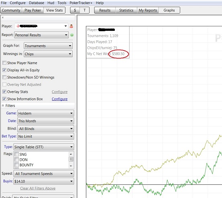Open the Tools menu
Viewport: 222px width, 198px height.
(x=62, y=3)
